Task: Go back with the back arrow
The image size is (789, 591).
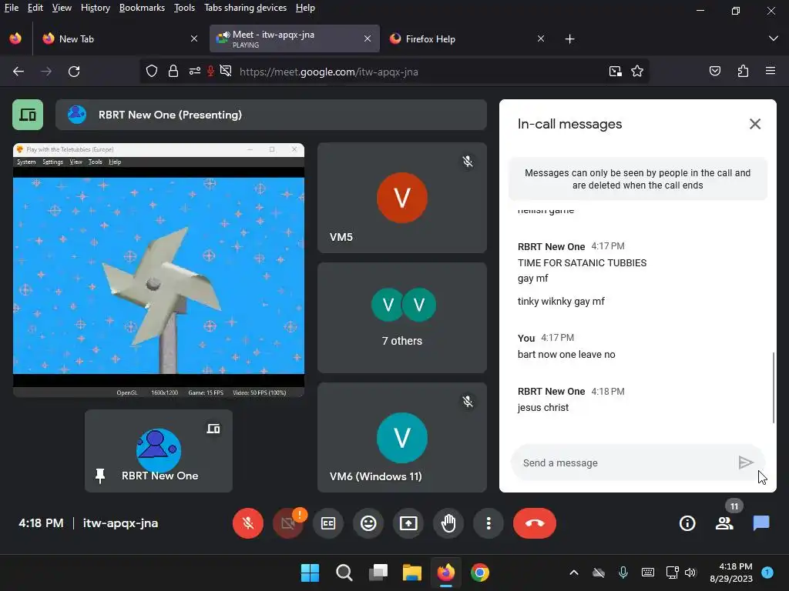Action: [18, 72]
